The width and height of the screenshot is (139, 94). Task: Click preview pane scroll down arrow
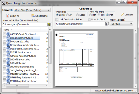click(135, 86)
